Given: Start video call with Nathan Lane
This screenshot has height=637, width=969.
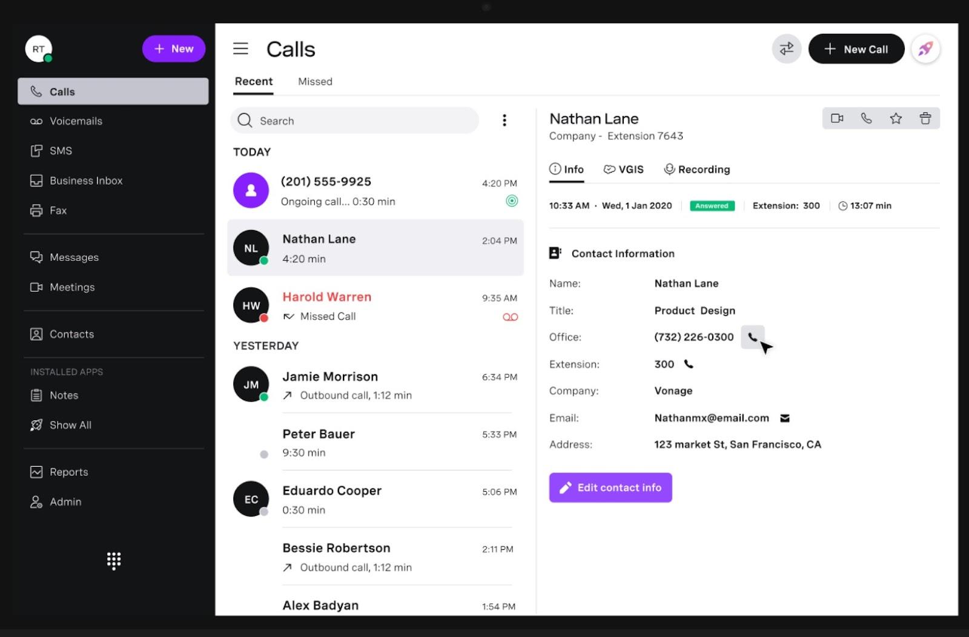Looking at the screenshot, I should (837, 119).
